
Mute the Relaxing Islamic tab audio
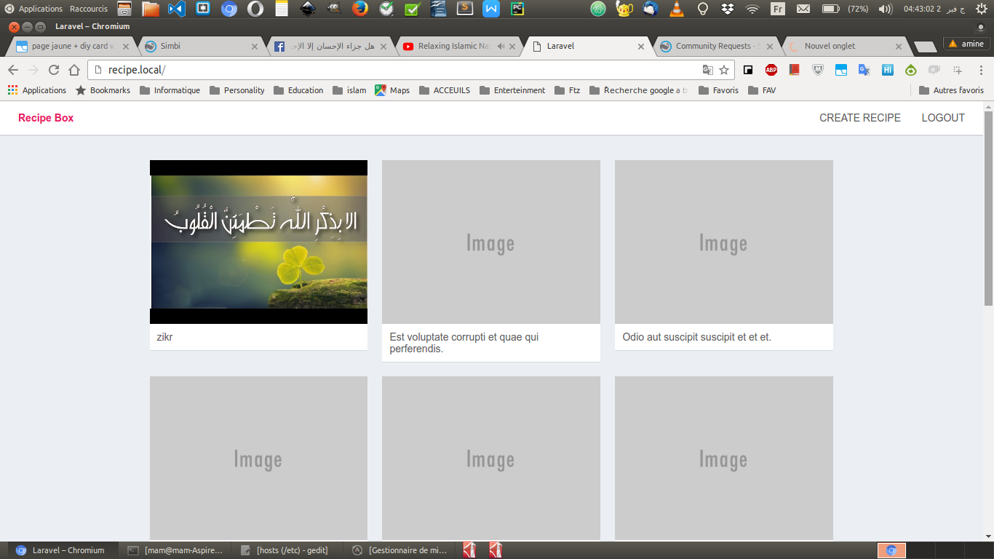[x=501, y=46]
